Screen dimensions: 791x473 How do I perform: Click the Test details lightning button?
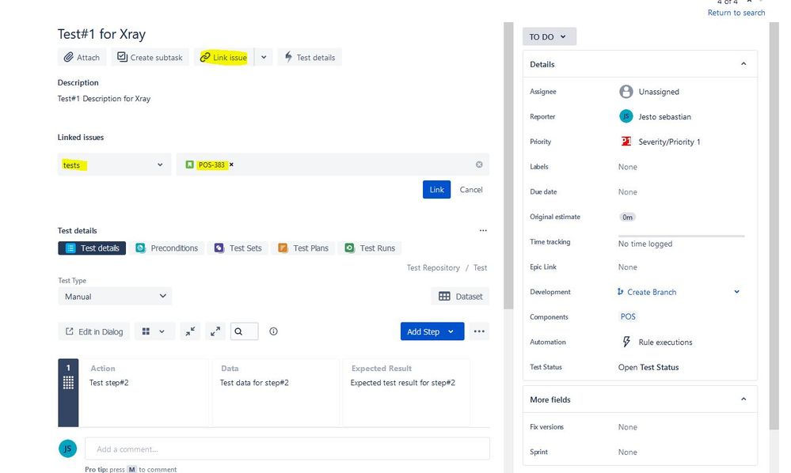[x=310, y=58]
